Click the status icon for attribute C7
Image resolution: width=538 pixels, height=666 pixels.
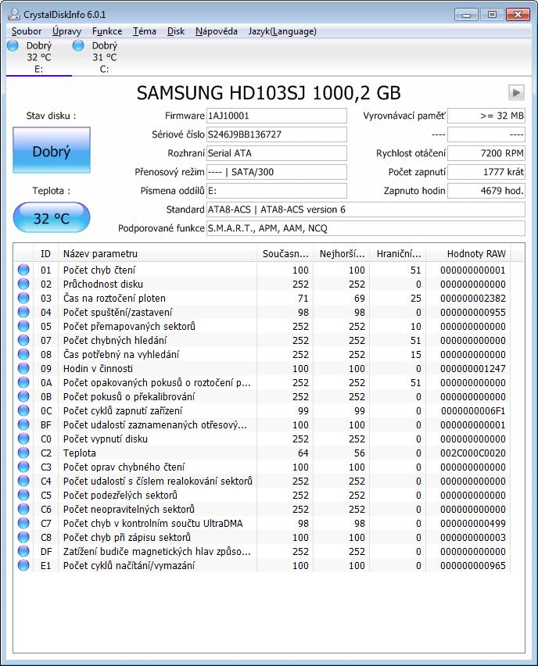[x=23, y=523]
